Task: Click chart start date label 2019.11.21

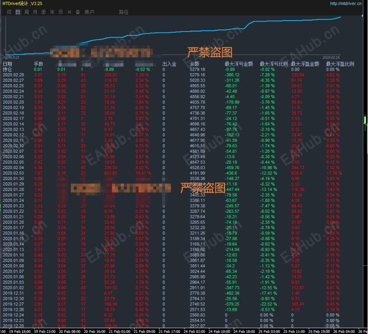Action: pyautogui.click(x=12, y=58)
